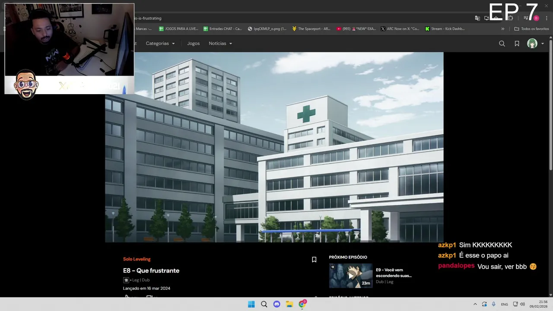Open Windows taskbar search

click(264, 304)
